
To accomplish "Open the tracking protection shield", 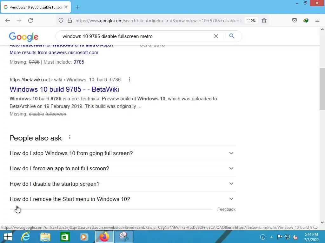I will (x=61, y=21).
